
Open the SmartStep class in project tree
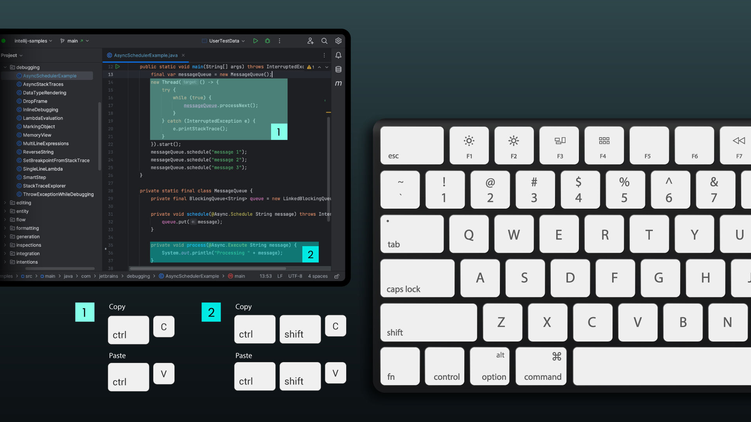pyautogui.click(x=34, y=177)
